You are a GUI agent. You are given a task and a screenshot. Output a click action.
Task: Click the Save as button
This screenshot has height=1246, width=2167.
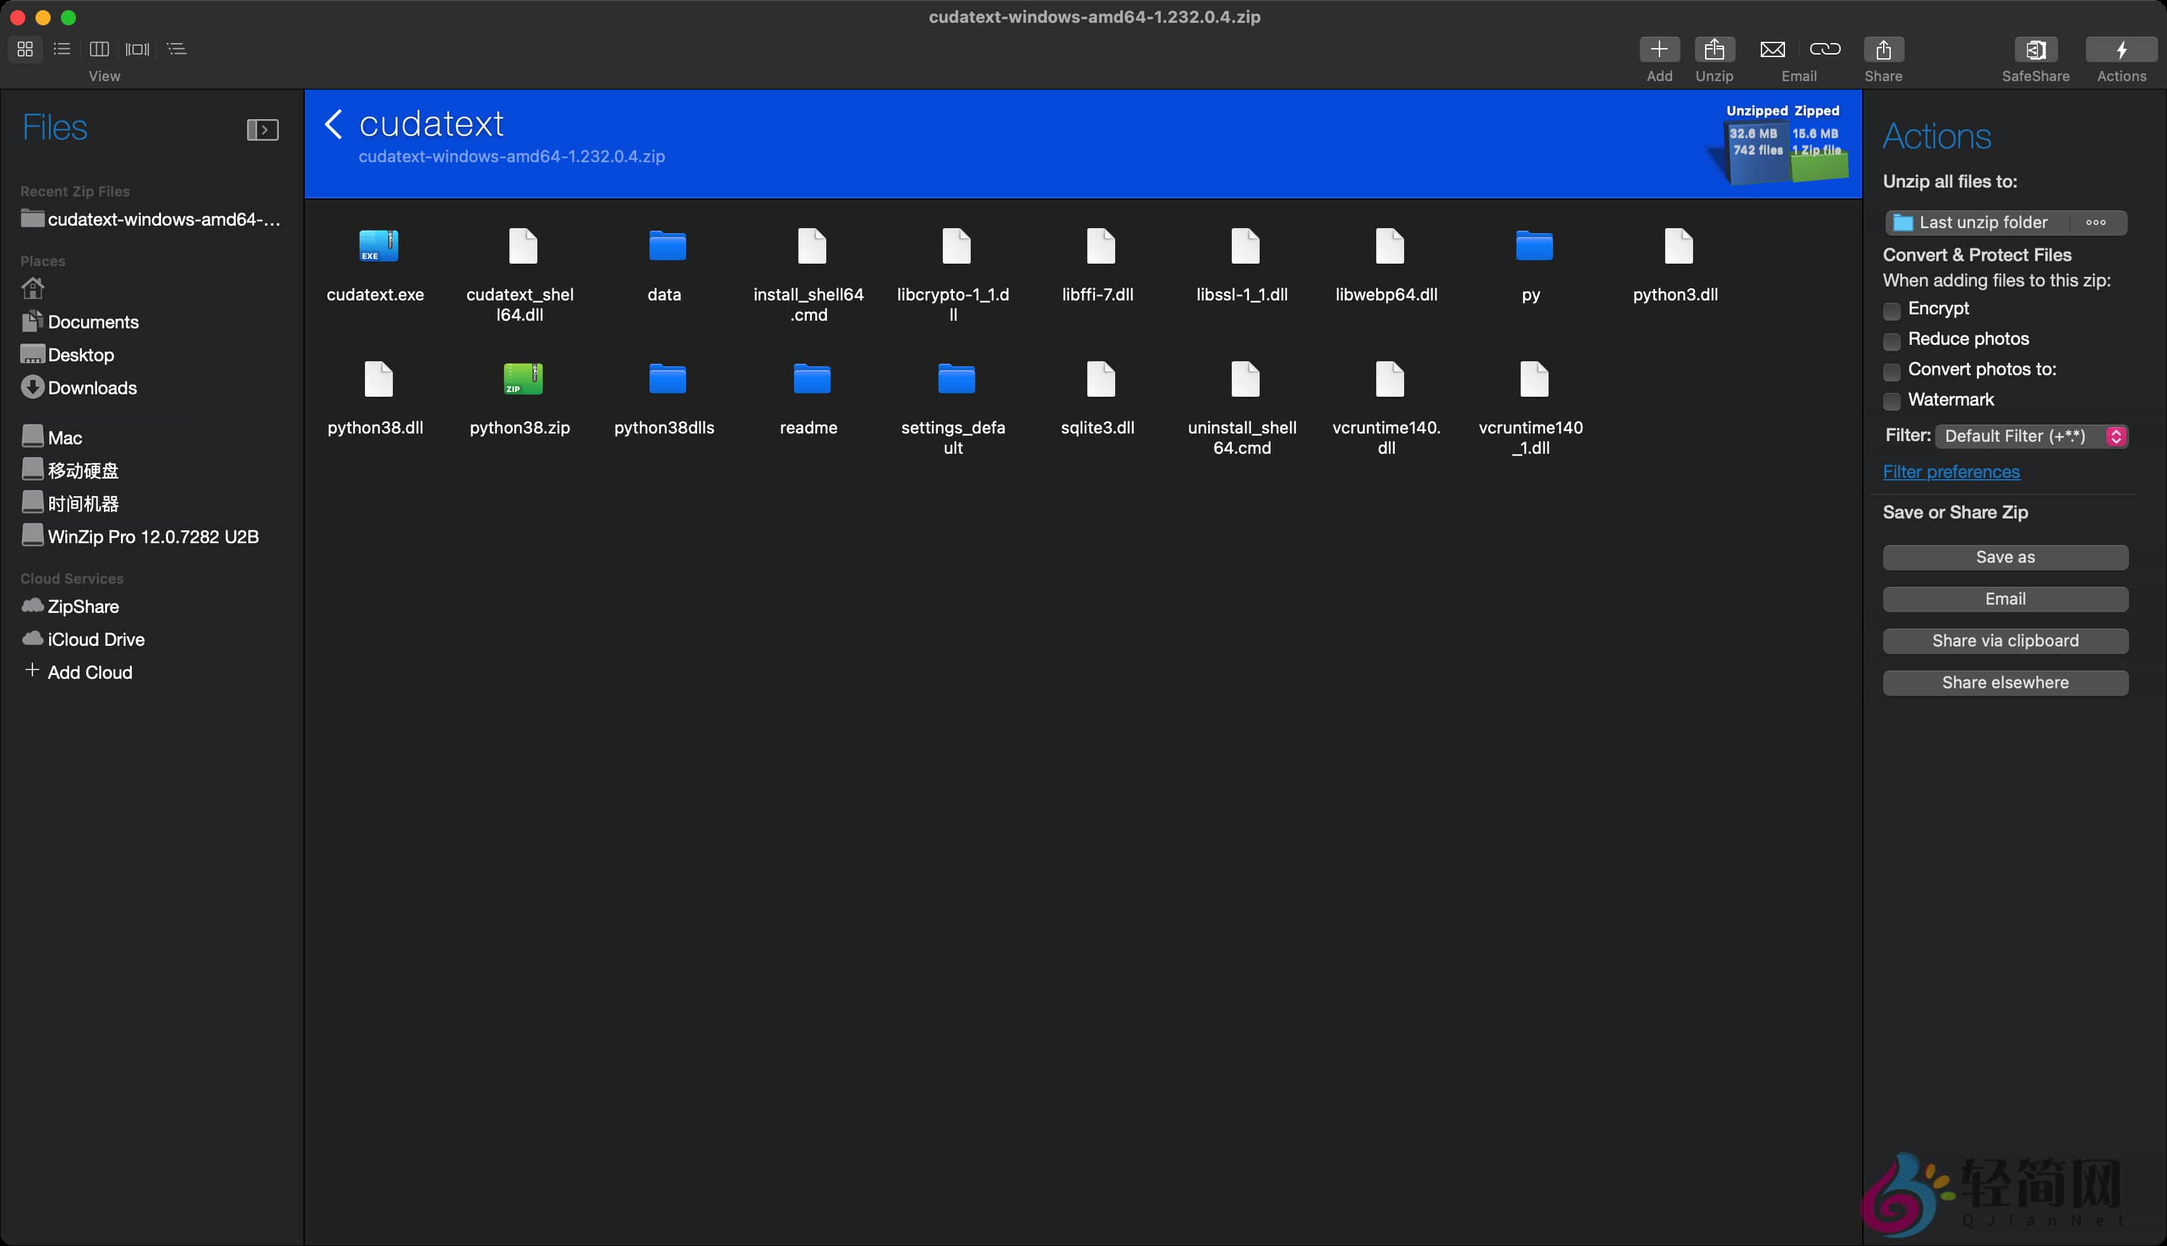[x=2005, y=557]
